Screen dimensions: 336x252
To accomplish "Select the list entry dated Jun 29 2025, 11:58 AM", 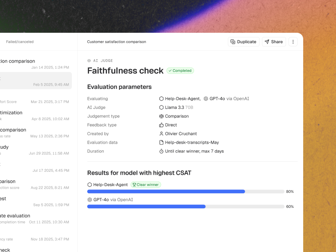I will pyautogui.click(x=35, y=150).
